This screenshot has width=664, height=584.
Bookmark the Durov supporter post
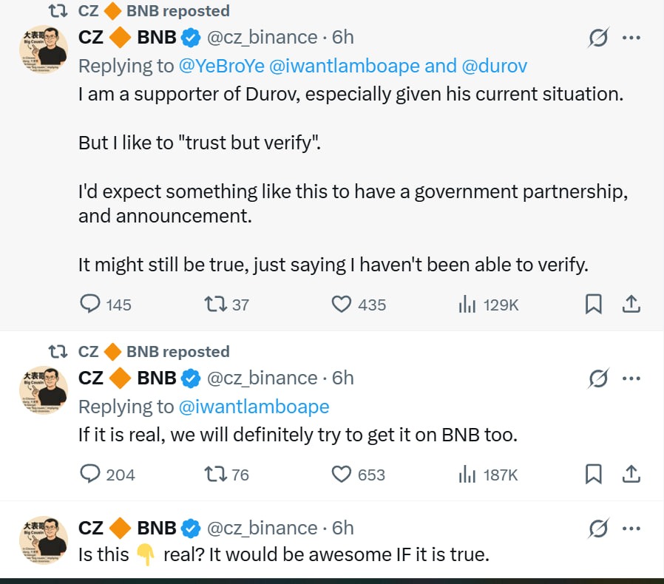pyautogui.click(x=593, y=304)
